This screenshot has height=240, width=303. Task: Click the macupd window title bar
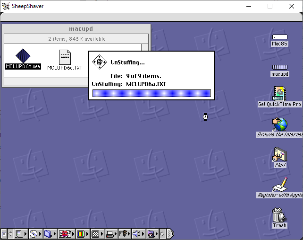coord(76,29)
